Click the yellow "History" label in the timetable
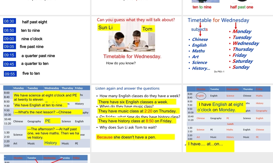Image resolution: width=273 pixels, height=163 pixels. (51, 143)
